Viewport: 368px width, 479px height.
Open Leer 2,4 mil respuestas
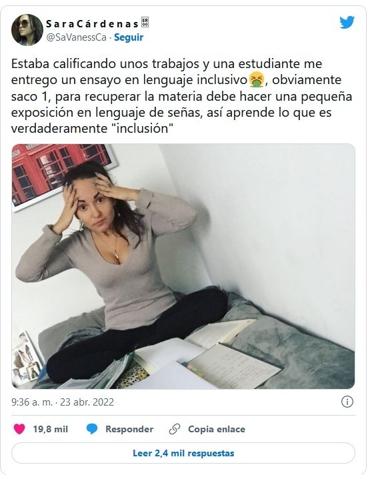(x=183, y=453)
